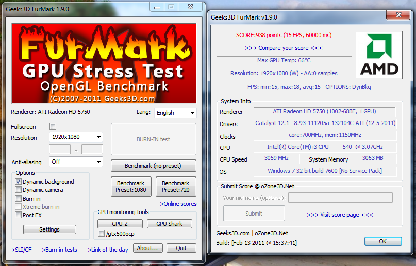The height and width of the screenshot is (266, 416).
Task: Click the Build Feb 13 2011 text
Action: coord(256,243)
